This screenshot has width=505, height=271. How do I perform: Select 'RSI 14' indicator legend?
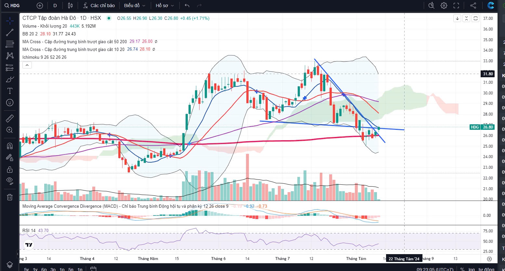29,230
